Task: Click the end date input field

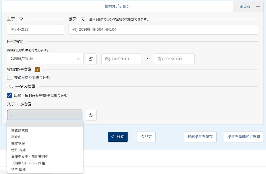Action: click(174, 59)
